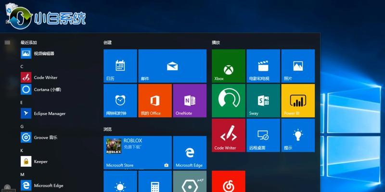Open the green gauge tile beside Sway
The image size is (385, 192).
pos(229,101)
